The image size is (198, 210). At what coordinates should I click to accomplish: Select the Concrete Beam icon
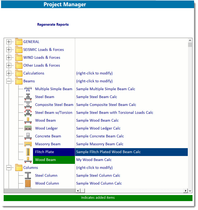pos(28,136)
